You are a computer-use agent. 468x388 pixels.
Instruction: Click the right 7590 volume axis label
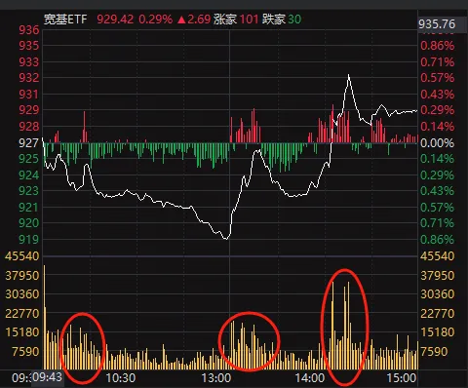point(434,351)
